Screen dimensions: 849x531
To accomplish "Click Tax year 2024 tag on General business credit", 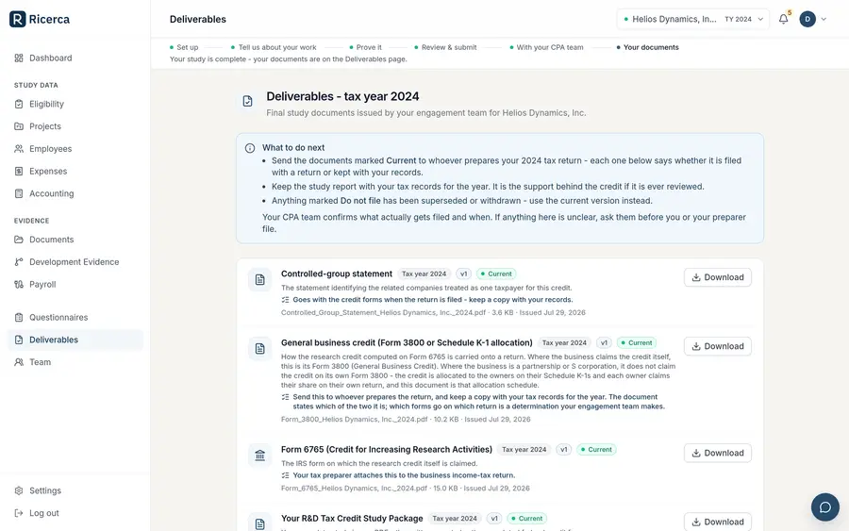I will click(564, 342).
